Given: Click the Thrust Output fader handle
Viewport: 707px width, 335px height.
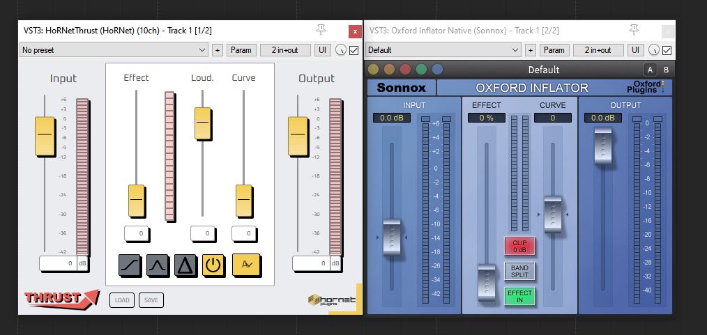Looking at the screenshot, I should point(298,136).
